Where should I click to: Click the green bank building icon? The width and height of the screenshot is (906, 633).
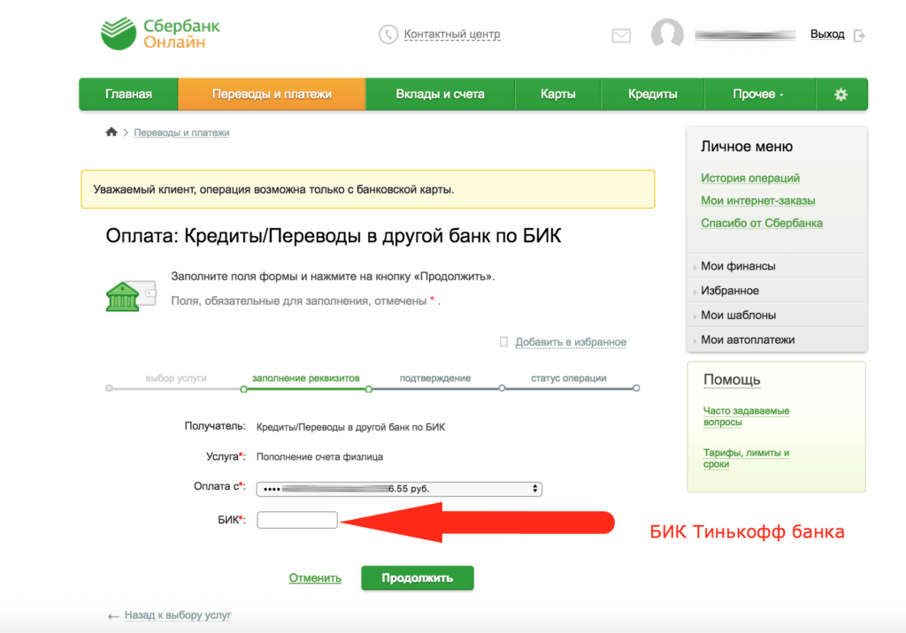(131, 295)
